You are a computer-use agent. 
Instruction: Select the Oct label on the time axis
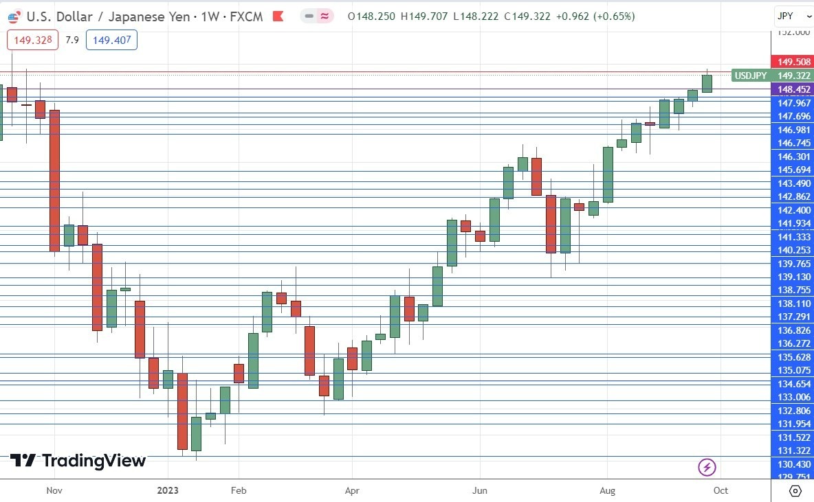(720, 490)
